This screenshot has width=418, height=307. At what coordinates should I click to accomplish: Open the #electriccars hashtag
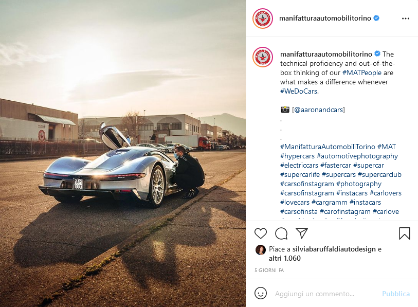pos(299,166)
